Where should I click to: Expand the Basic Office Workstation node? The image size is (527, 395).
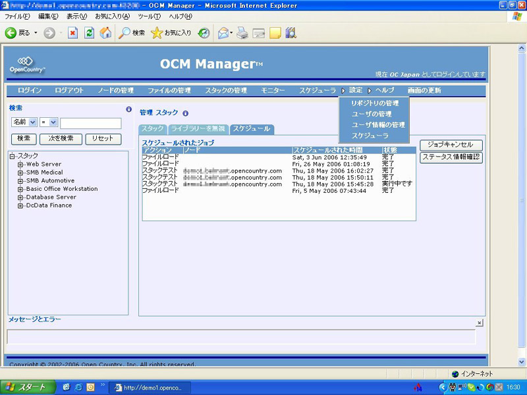click(20, 189)
